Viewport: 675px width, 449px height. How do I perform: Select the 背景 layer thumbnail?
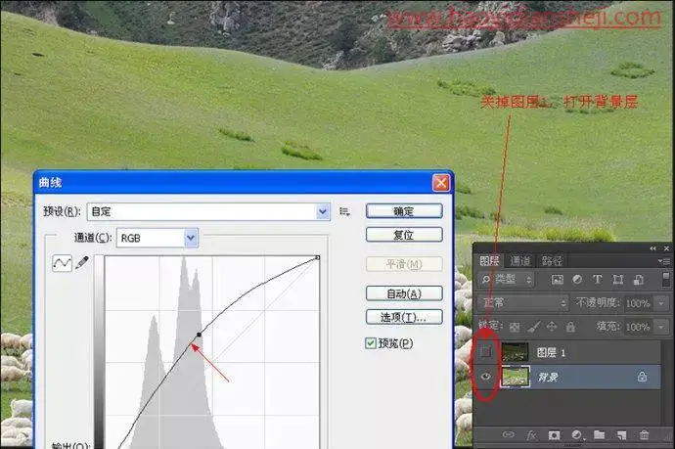pos(515,377)
